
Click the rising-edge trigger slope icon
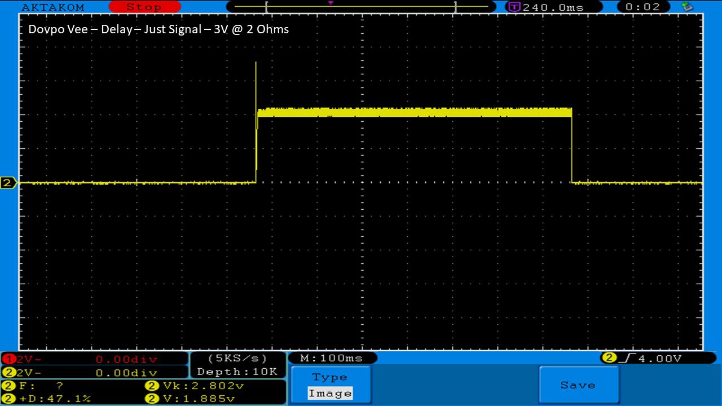[x=625, y=358]
